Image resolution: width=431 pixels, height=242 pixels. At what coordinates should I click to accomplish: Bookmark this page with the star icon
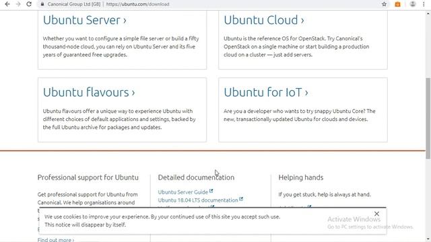pyautogui.click(x=384, y=4)
